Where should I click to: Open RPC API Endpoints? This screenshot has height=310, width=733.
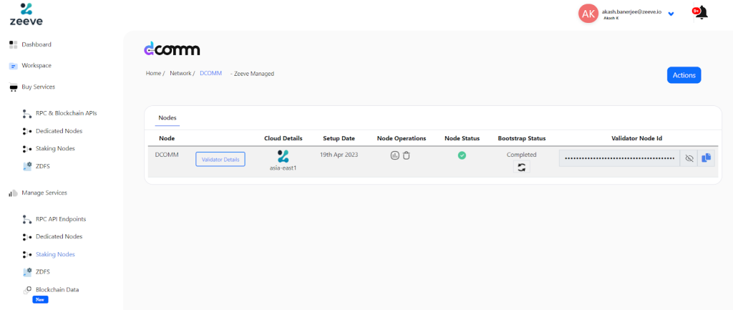[x=61, y=219]
